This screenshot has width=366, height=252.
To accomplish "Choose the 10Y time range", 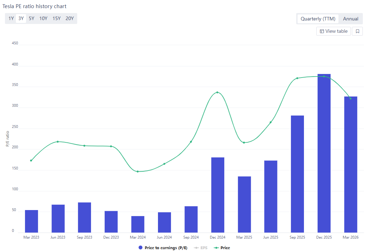I will tap(43, 19).
